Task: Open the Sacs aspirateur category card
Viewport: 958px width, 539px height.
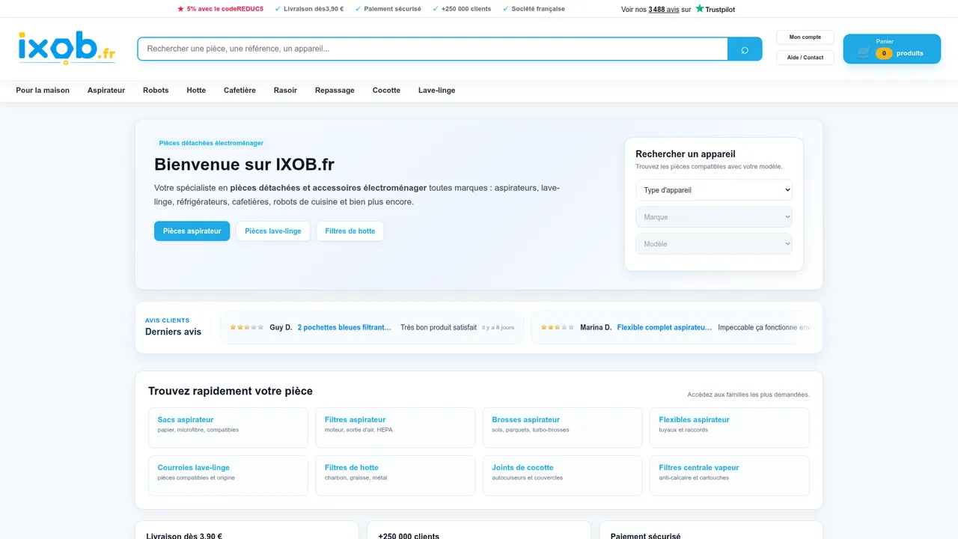Action: [228, 427]
